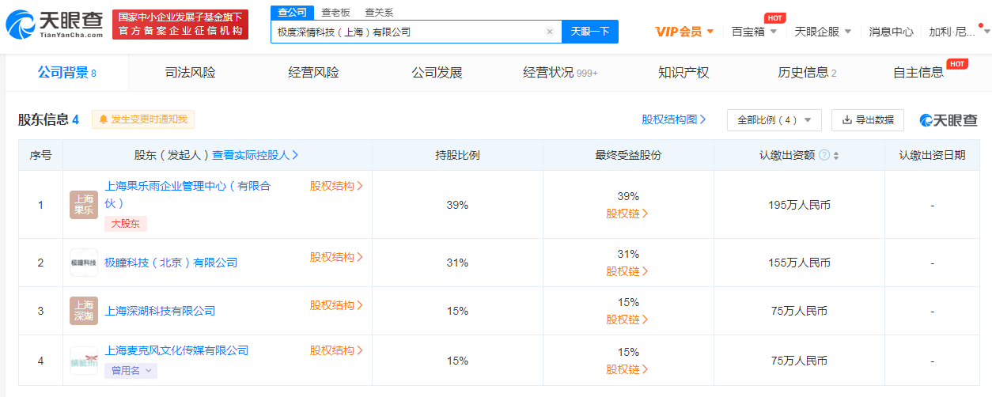Open the 股权结构图 link
Viewport: 992px width, 397px height.
click(674, 119)
